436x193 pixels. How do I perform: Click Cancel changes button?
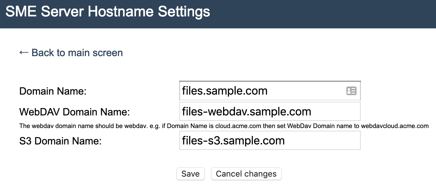[x=246, y=174]
